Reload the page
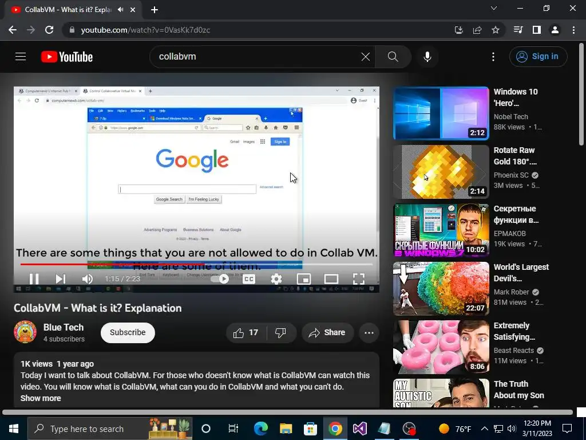This screenshot has height=440, width=586. 49,30
